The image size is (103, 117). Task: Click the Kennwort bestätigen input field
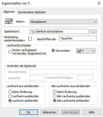[86, 78]
